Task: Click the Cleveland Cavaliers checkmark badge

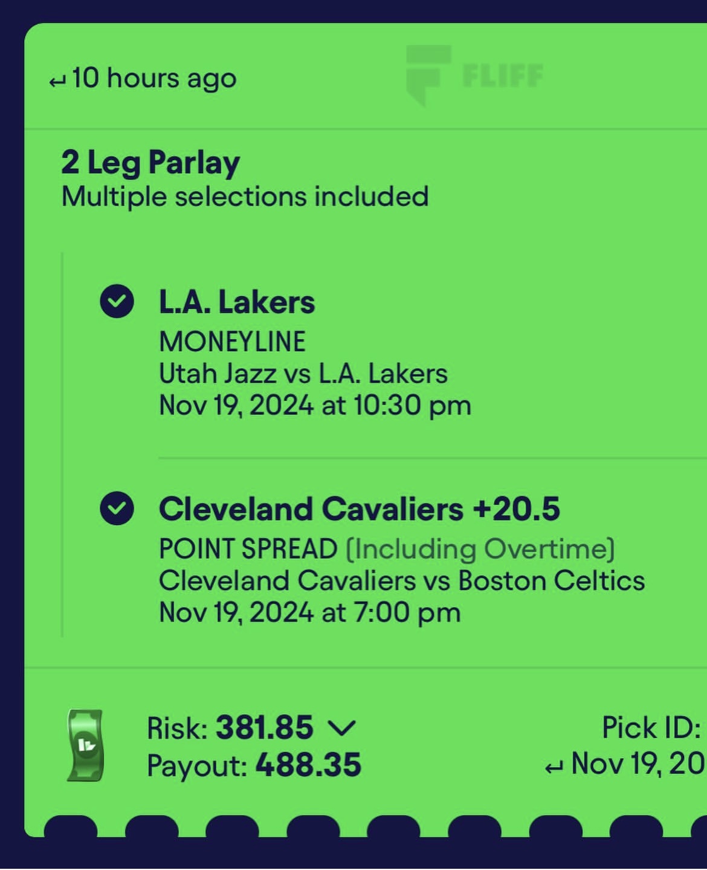Action: pos(117,508)
